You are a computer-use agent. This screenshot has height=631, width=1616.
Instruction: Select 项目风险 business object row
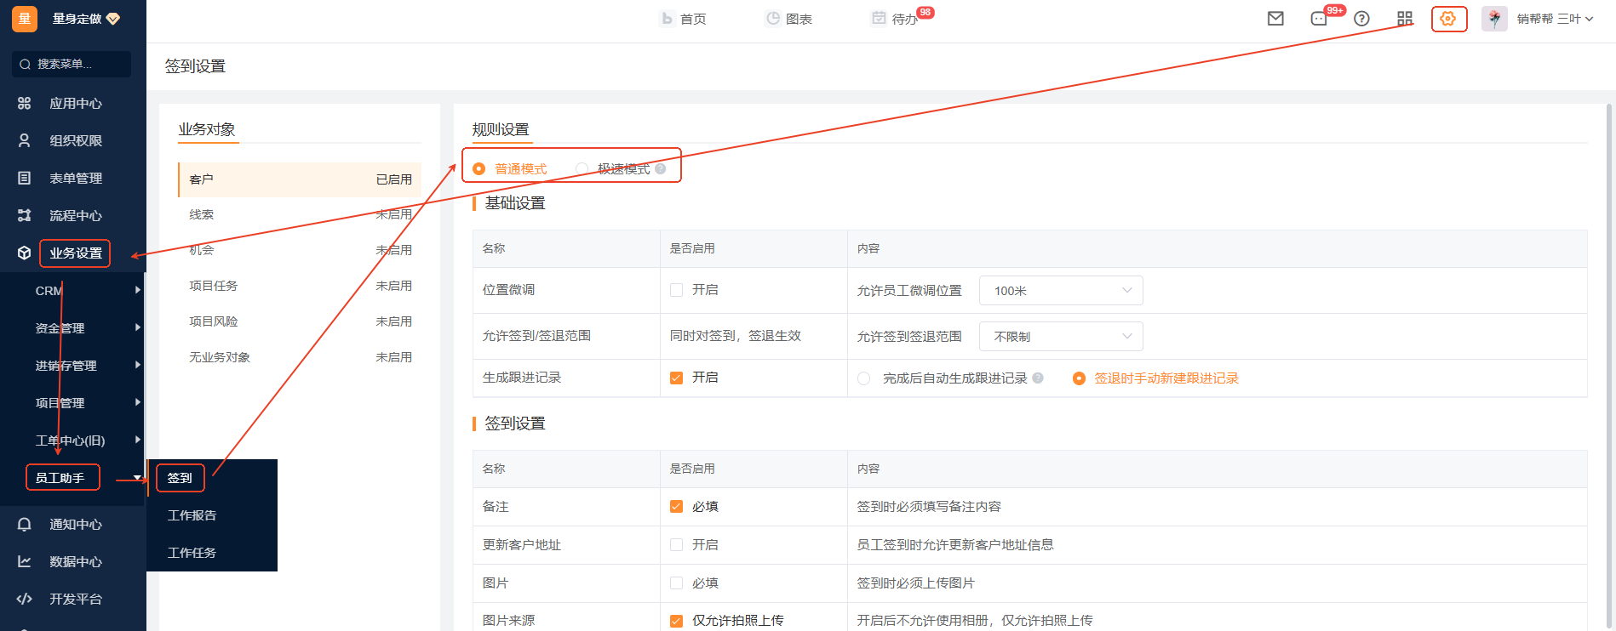coord(300,321)
